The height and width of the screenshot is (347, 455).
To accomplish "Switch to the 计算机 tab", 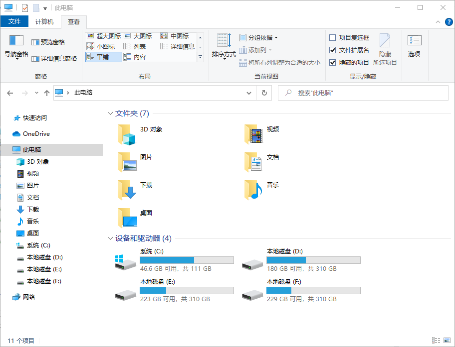I will click(44, 22).
